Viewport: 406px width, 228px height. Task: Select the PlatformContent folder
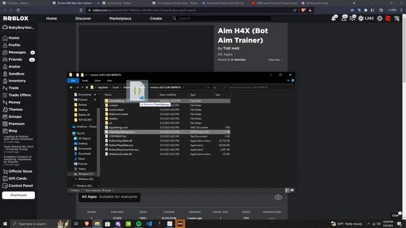point(119,114)
